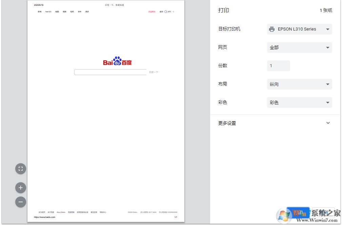Image resolution: width=343 pixels, height=225 pixels.
Task: Click the blue 打印 button
Action: pos(299,212)
